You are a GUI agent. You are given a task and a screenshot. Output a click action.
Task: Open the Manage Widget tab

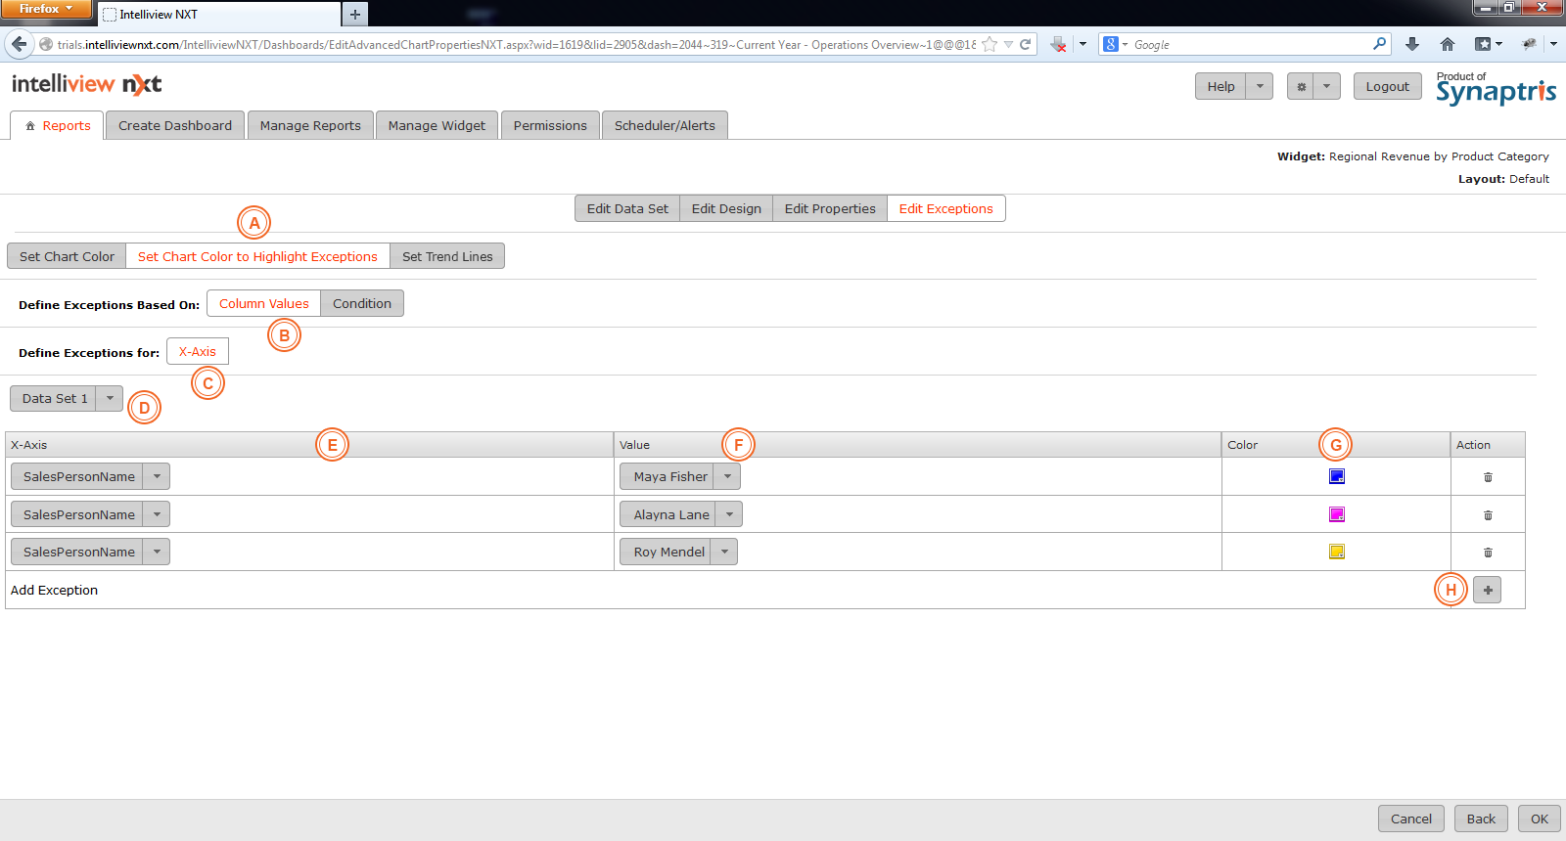point(437,126)
